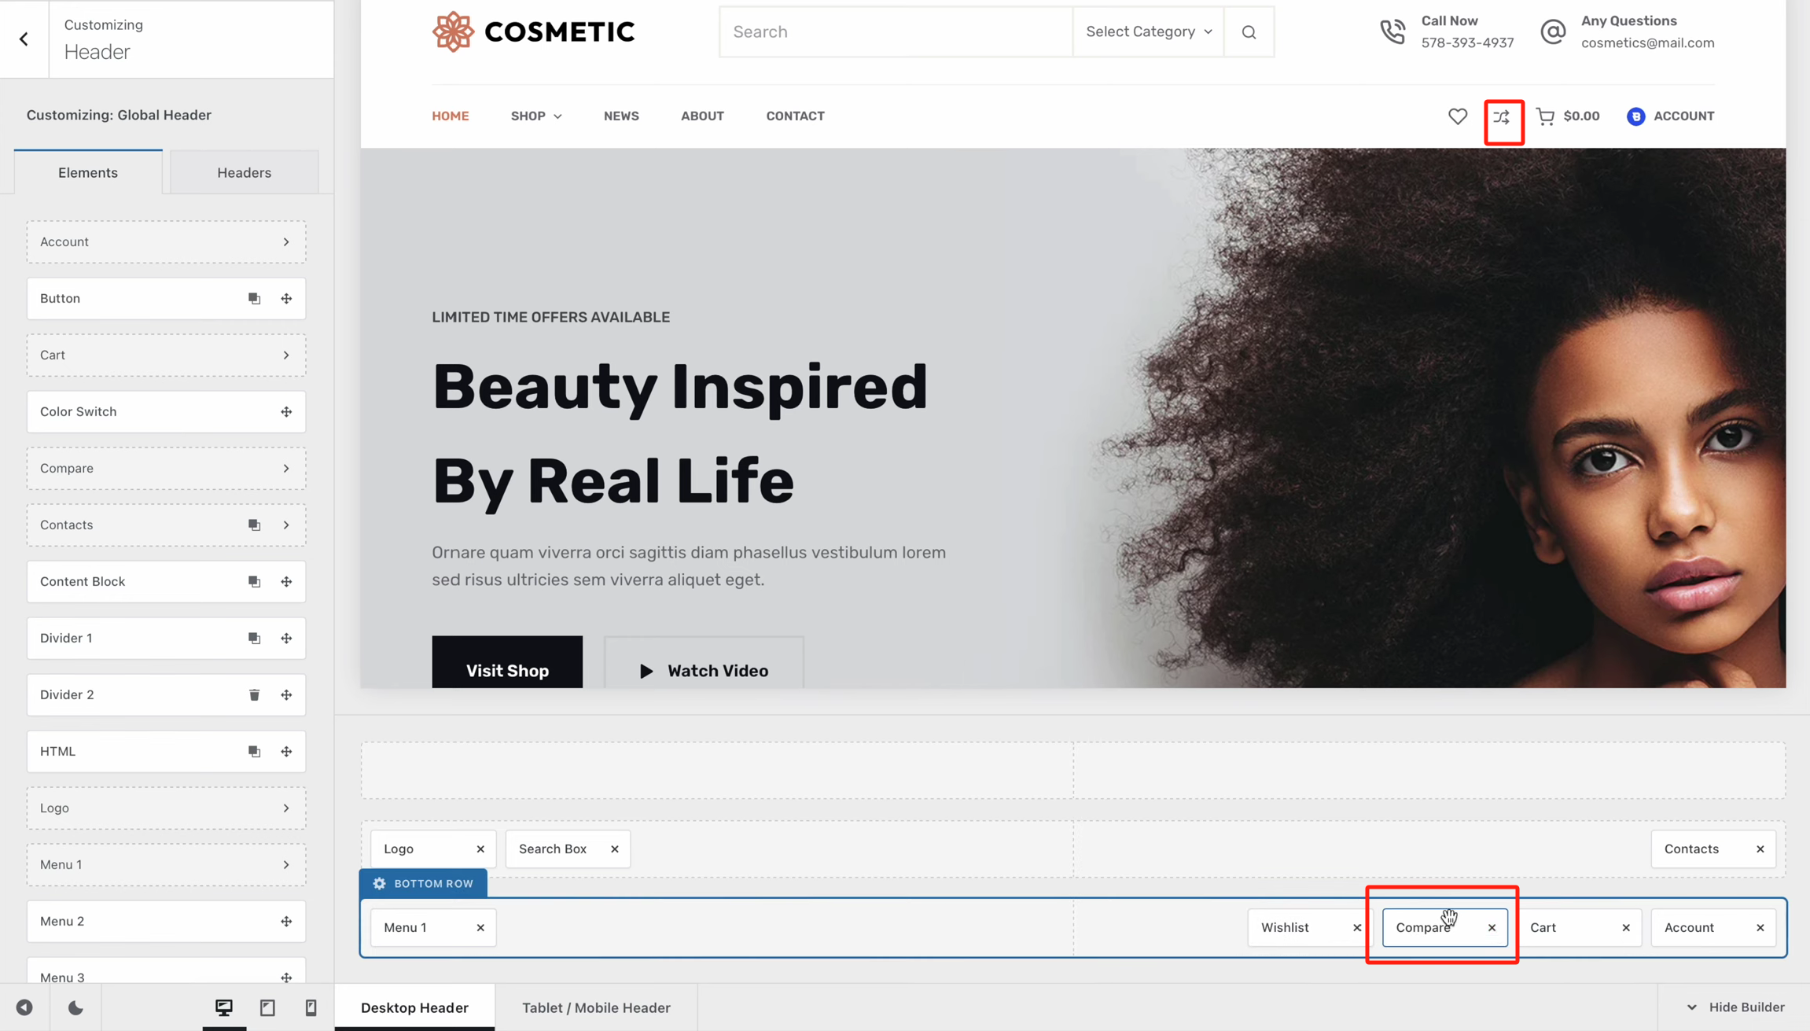The width and height of the screenshot is (1810, 1031).
Task: Click the back arrow in the customizer panel
Action: click(24, 39)
